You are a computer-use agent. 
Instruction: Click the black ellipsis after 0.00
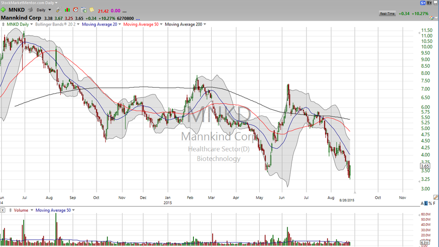(124, 11)
